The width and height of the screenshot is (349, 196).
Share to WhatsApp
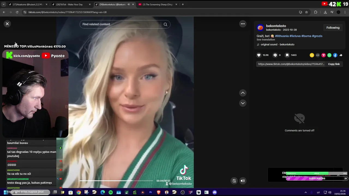click(x=329, y=55)
